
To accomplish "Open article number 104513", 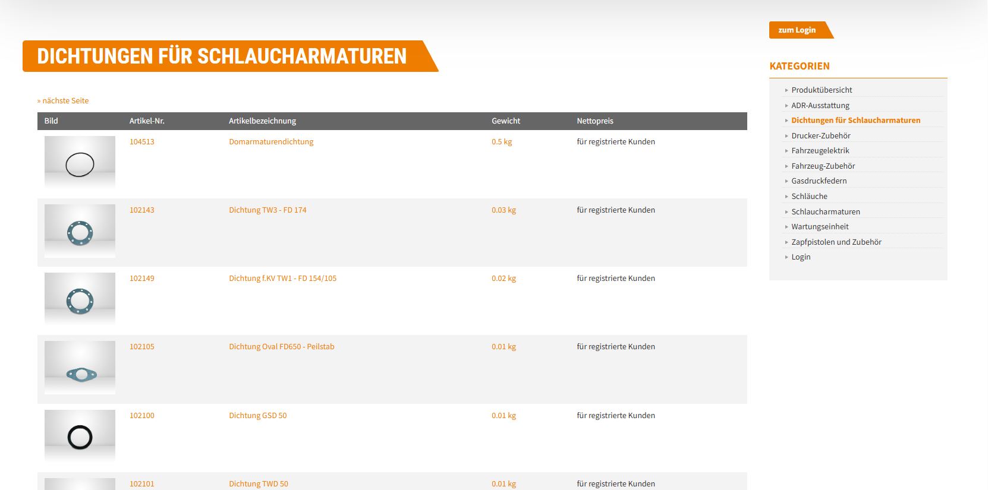I will click(141, 142).
